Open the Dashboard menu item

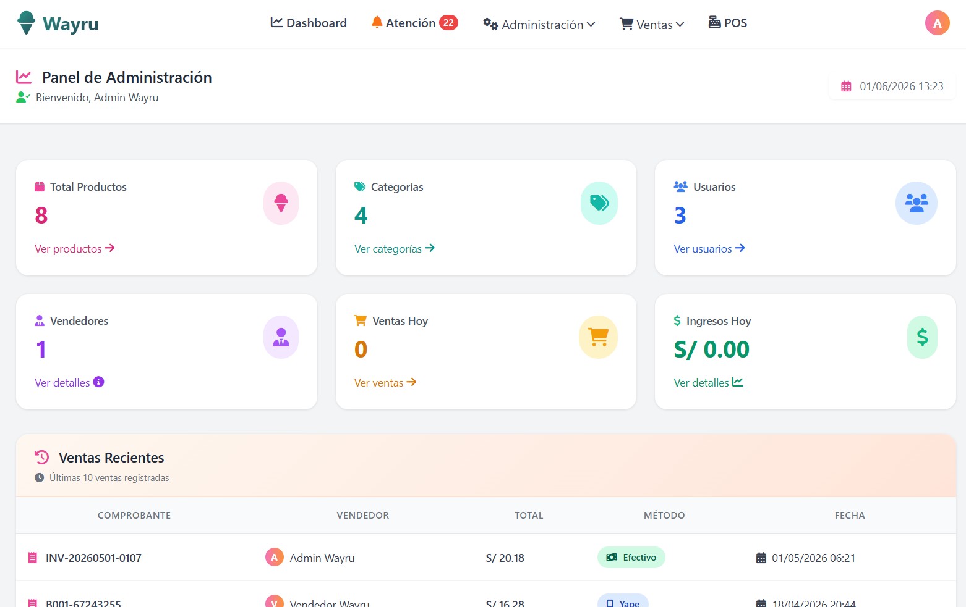click(309, 23)
